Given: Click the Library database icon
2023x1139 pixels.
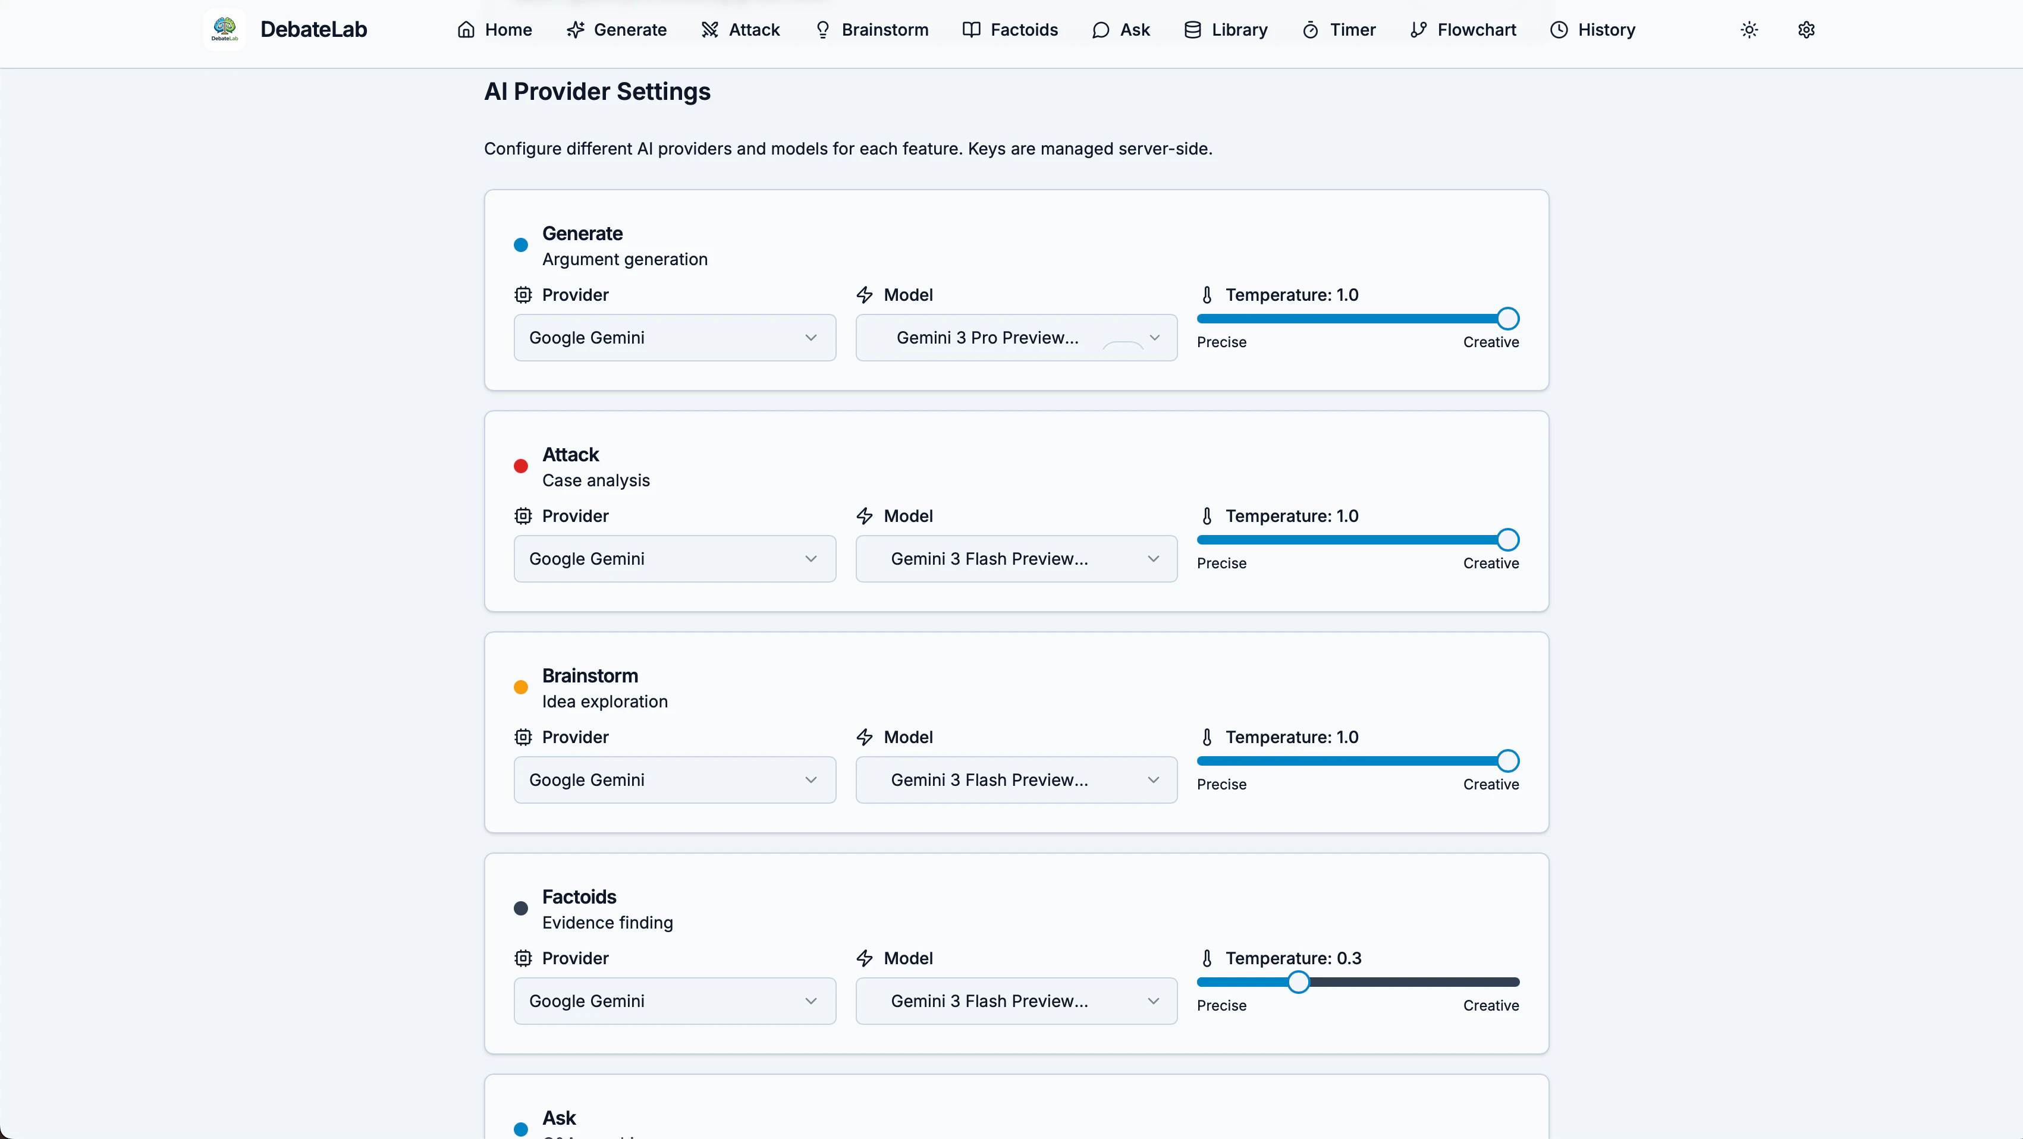Looking at the screenshot, I should 1192,30.
